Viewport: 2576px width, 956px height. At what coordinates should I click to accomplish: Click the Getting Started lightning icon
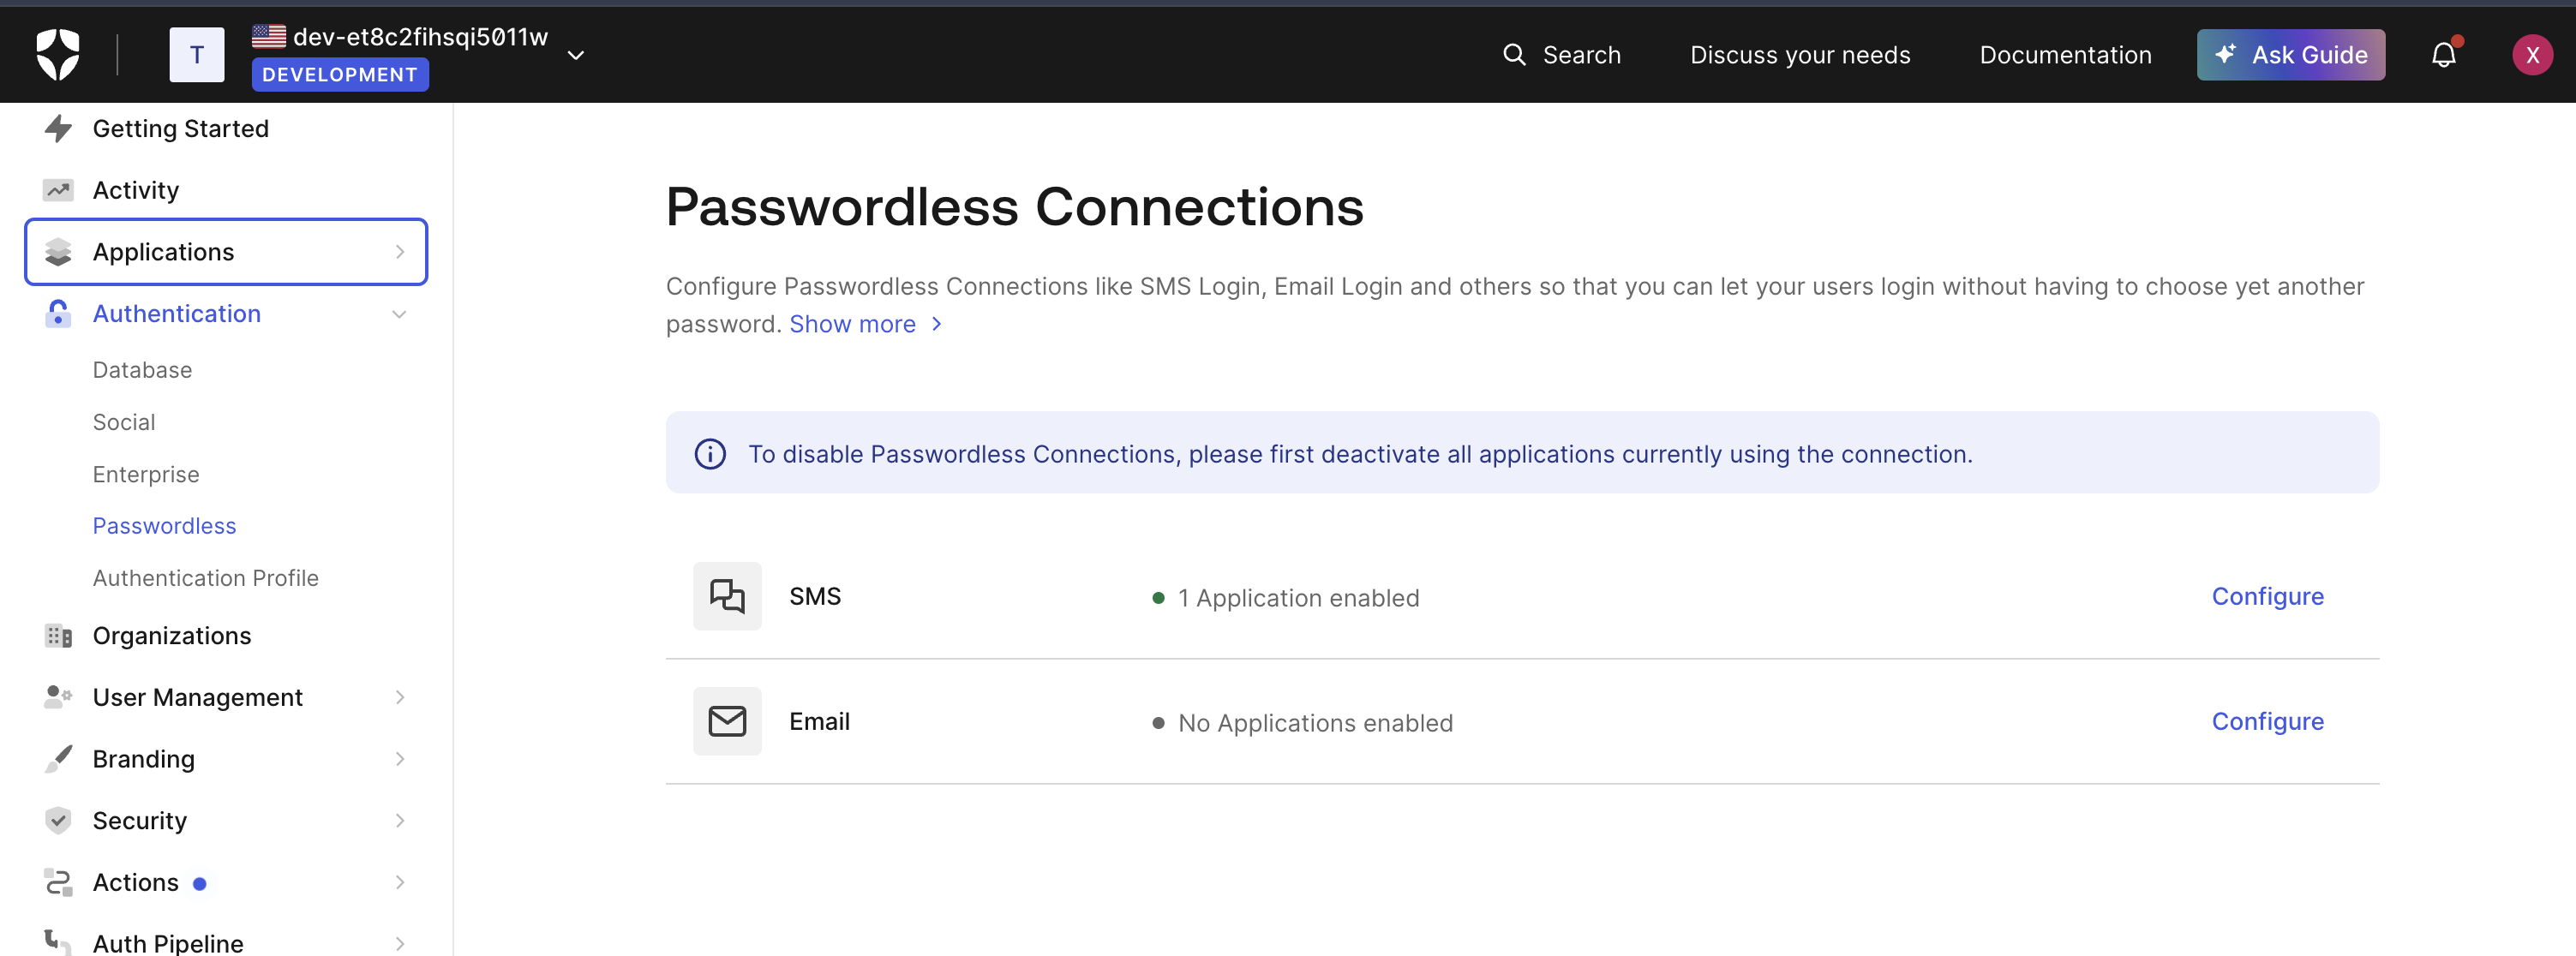point(58,128)
